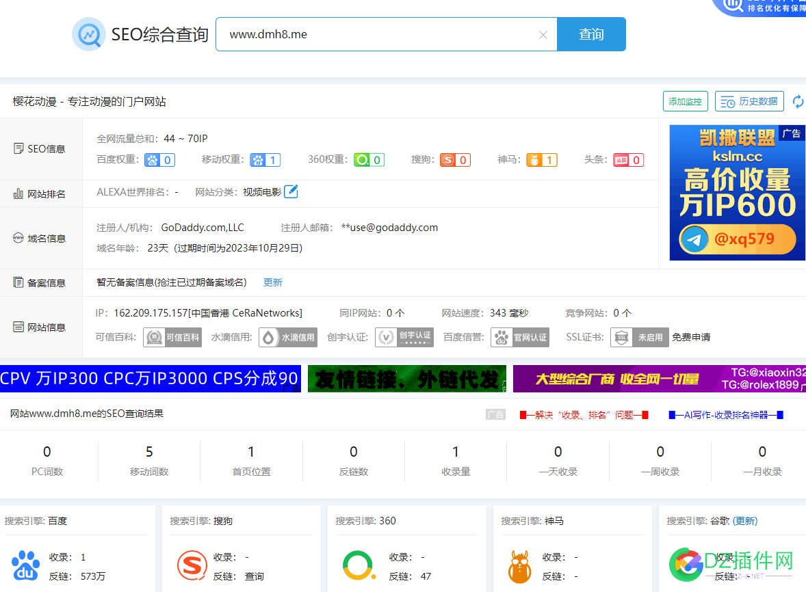Click the 查询 link under 搜狗 反链
This screenshot has height=592, width=806.
[x=254, y=576]
